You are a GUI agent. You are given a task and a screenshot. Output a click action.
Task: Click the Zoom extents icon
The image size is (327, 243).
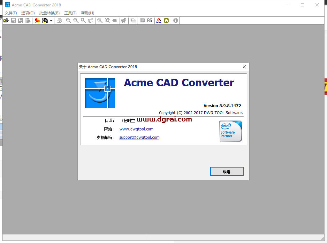click(100, 20)
